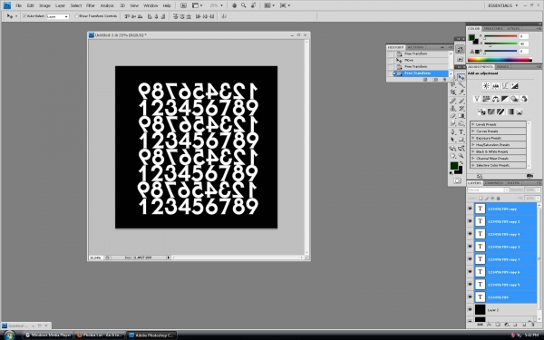This screenshot has width=544, height=340.
Task: Hide the '123456789 copy 3' layer
Action: point(470,247)
